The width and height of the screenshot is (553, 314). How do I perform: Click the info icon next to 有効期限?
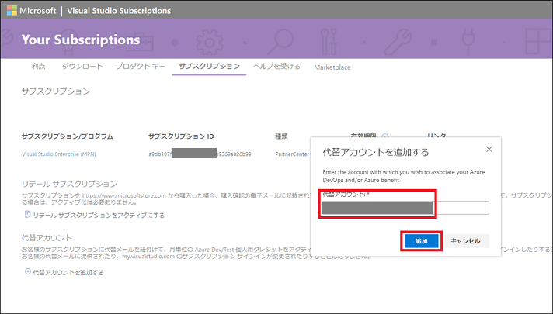click(x=385, y=136)
